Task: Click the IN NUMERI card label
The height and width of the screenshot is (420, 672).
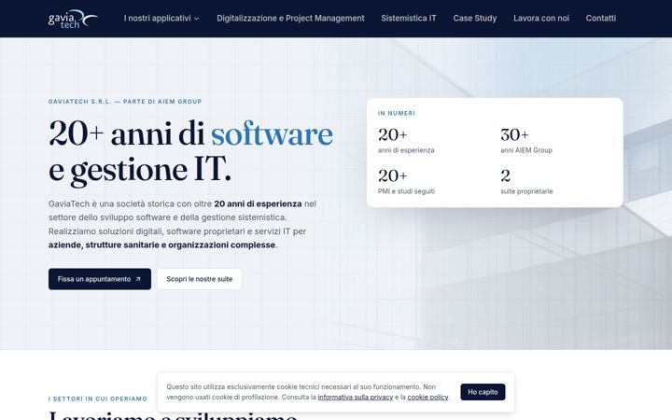Action: tap(397, 113)
